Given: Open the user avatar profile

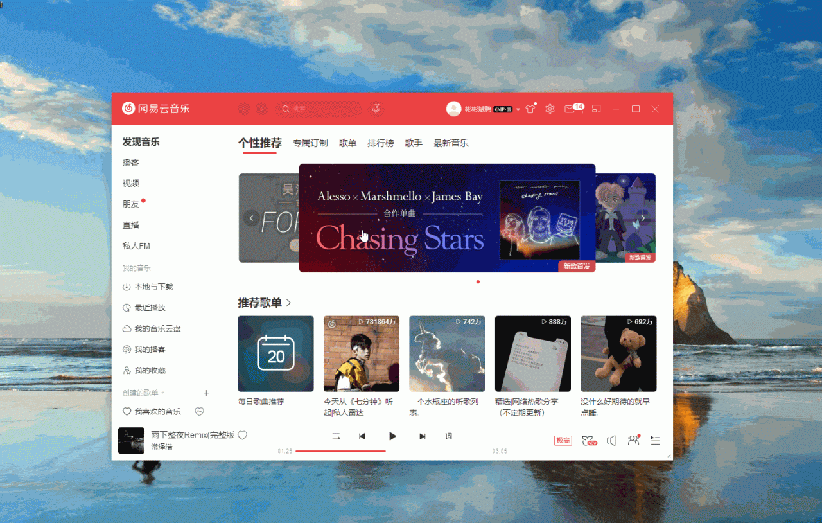Looking at the screenshot, I should (453, 109).
